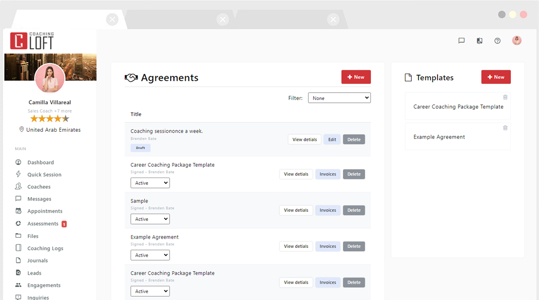View details of the Example Agreement
Image resolution: width=539 pixels, height=300 pixels.
point(296,246)
